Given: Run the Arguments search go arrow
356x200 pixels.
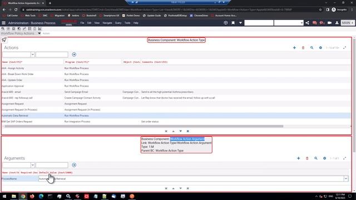Looking at the screenshot, I should tap(74, 165).
